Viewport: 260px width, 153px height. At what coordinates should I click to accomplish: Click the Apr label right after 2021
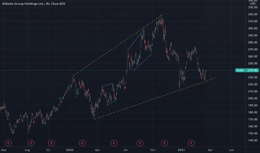tap(210, 150)
